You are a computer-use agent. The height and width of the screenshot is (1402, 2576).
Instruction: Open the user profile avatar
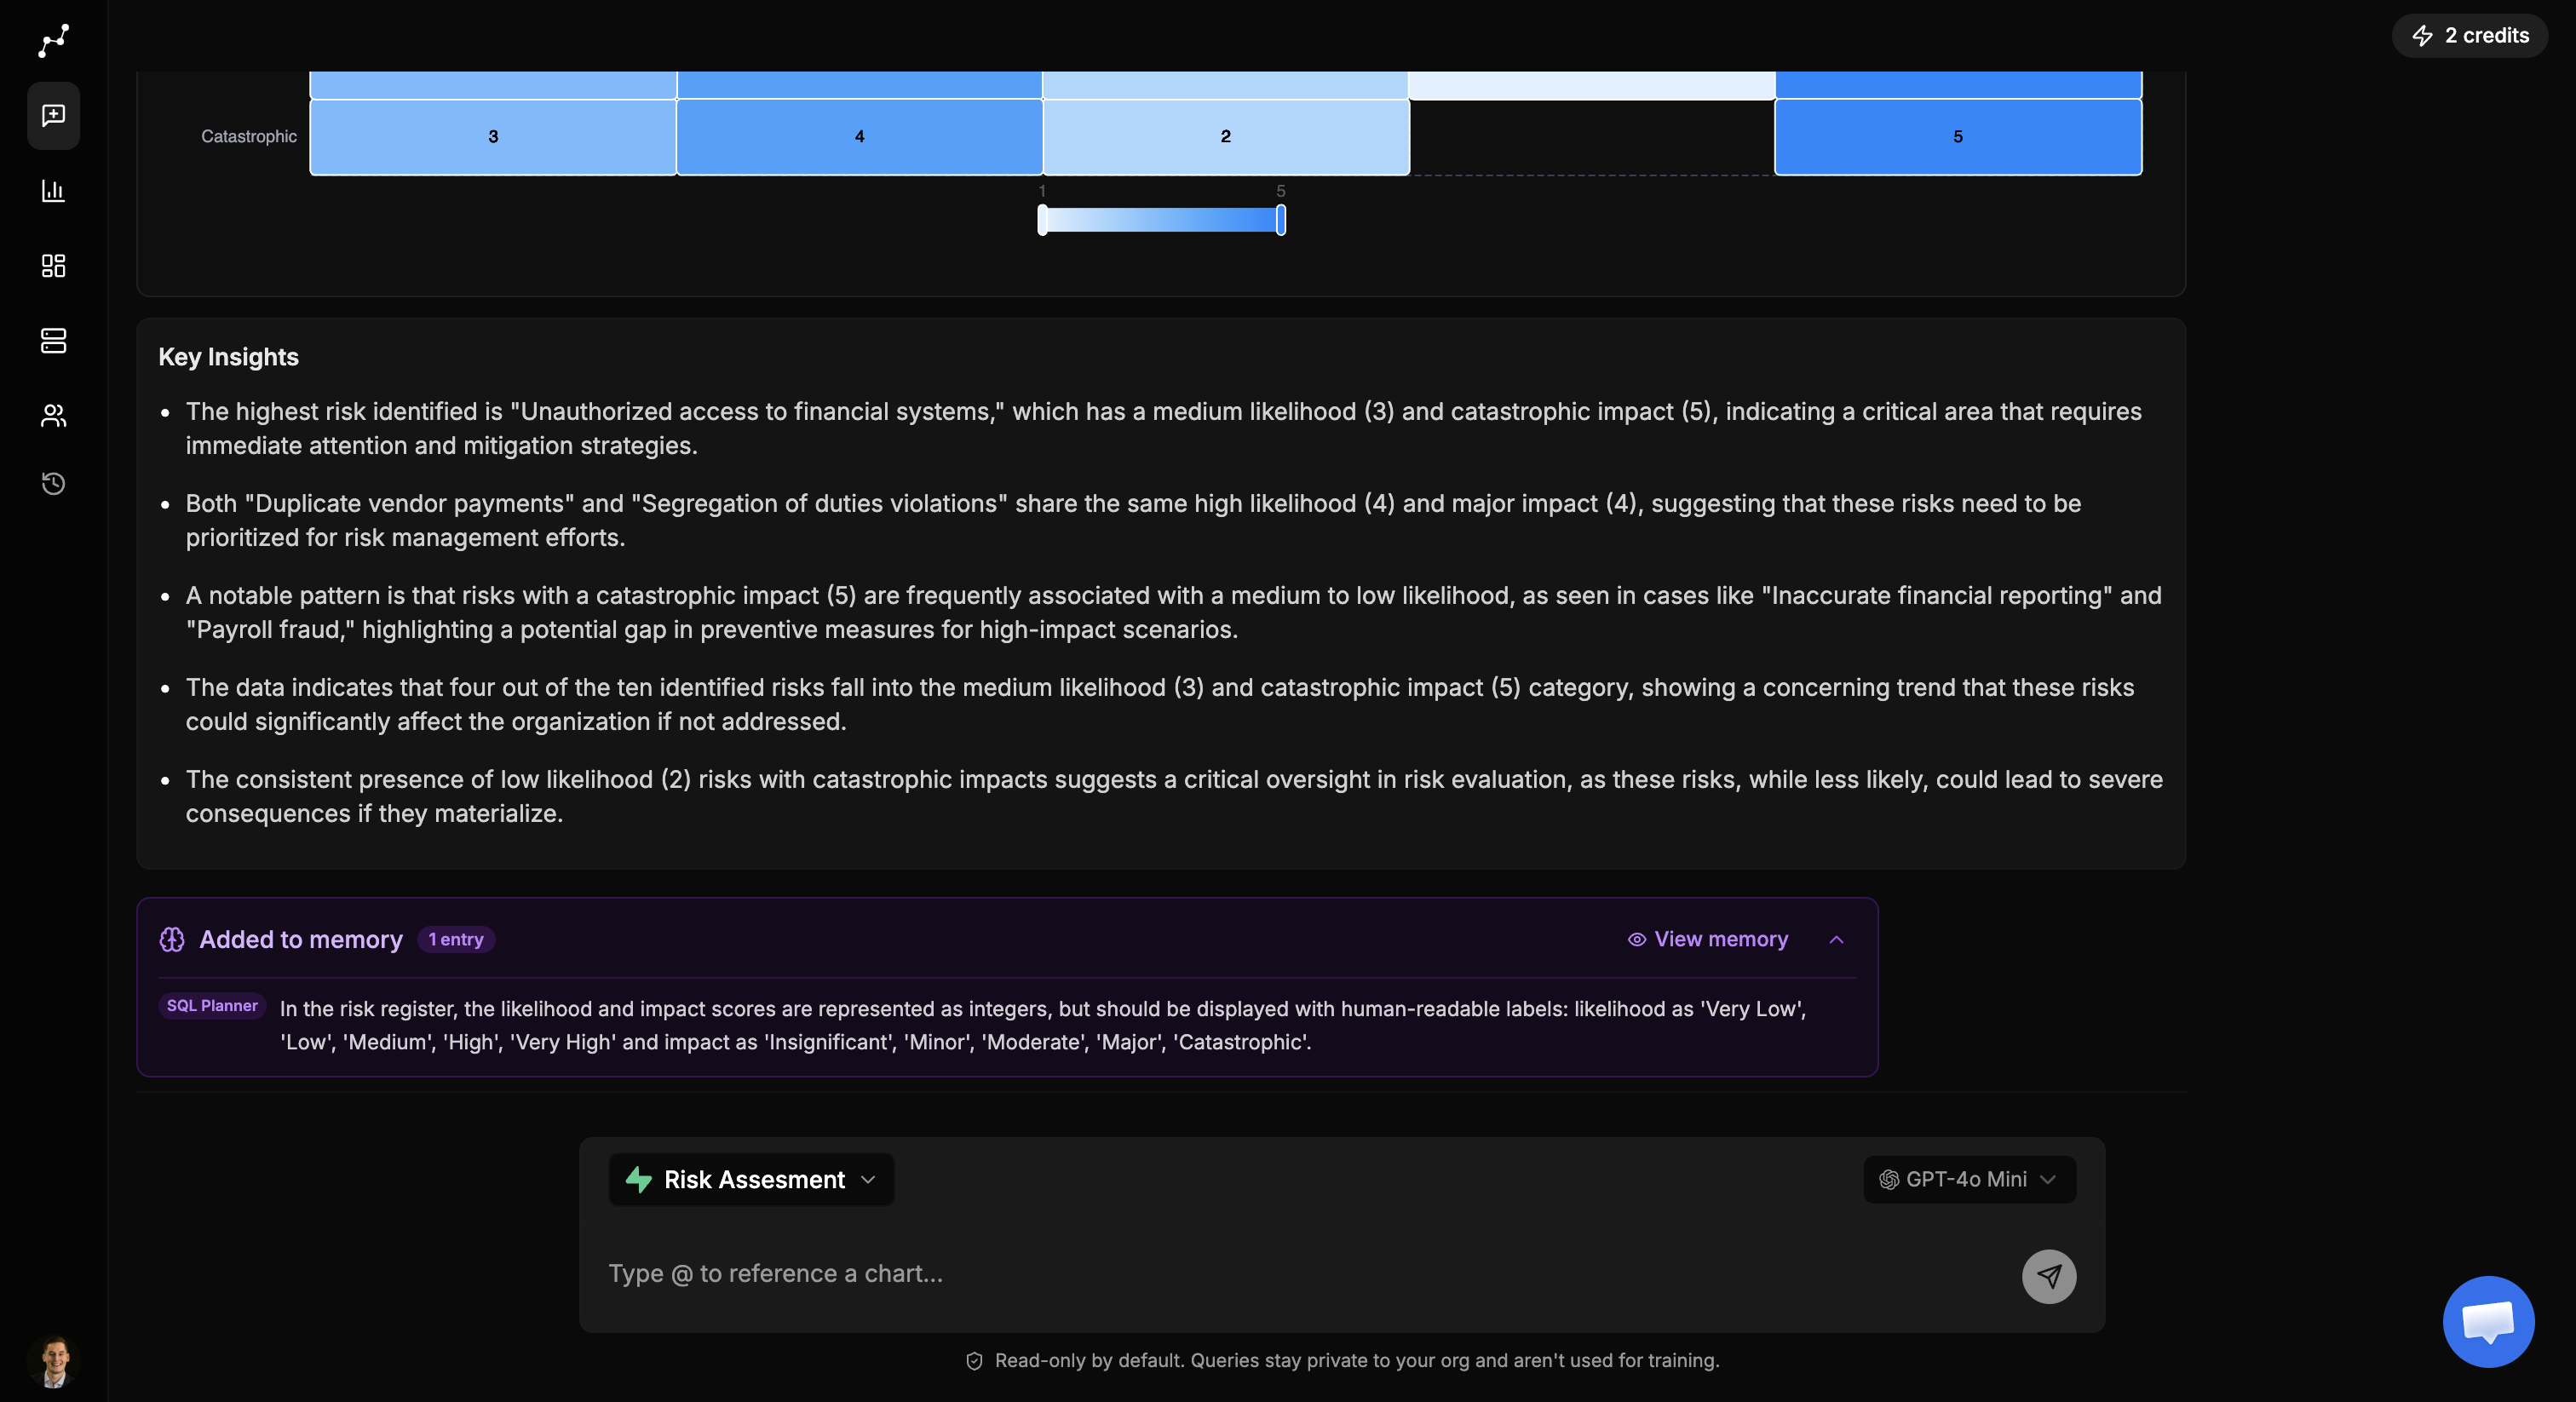(x=54, y=1361)
